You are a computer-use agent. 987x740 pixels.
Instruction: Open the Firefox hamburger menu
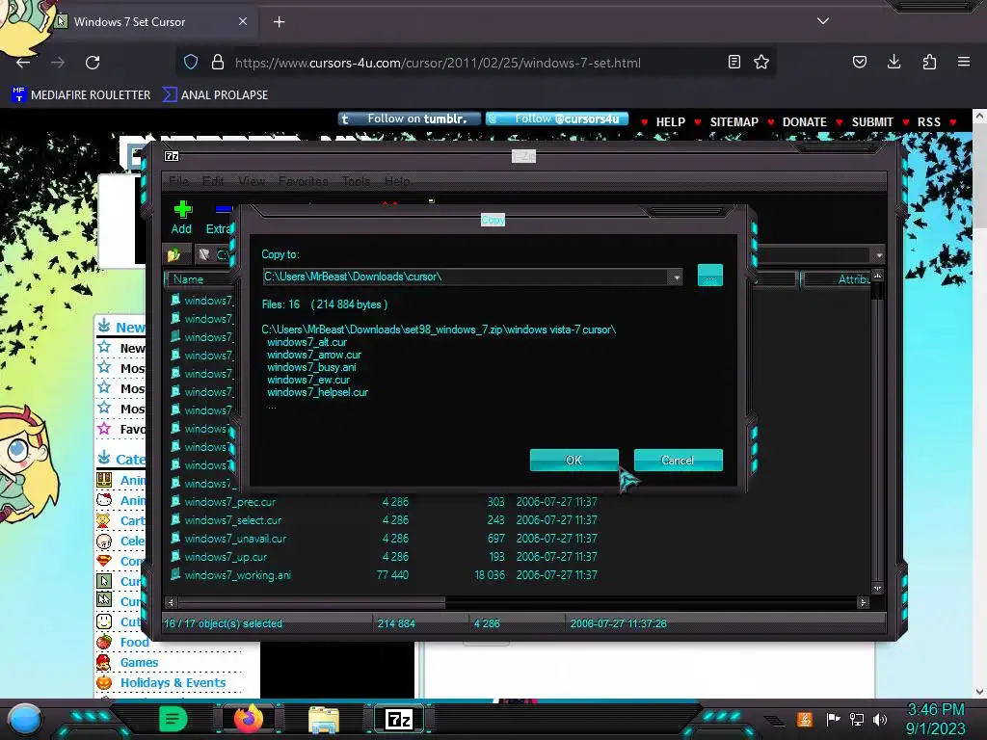coord(964,62)
